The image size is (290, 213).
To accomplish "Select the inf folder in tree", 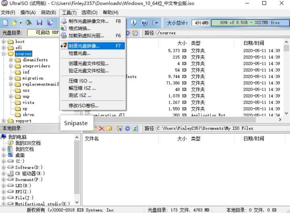I will pos(26,72).
